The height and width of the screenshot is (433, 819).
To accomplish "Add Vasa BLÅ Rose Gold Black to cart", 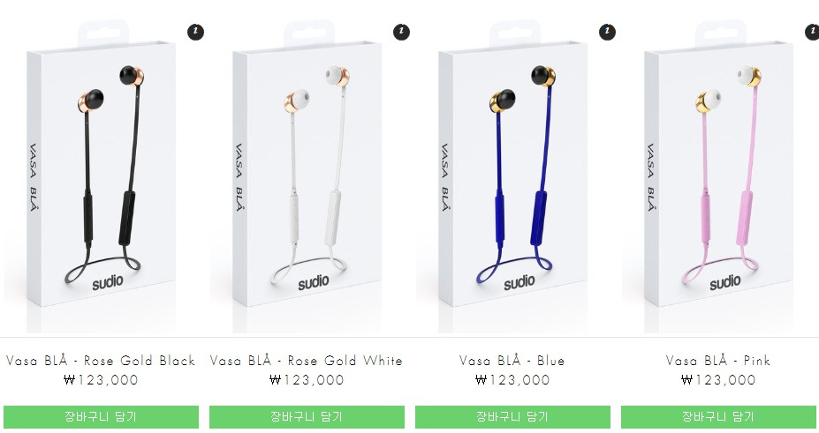I will [x=101, y=417].
